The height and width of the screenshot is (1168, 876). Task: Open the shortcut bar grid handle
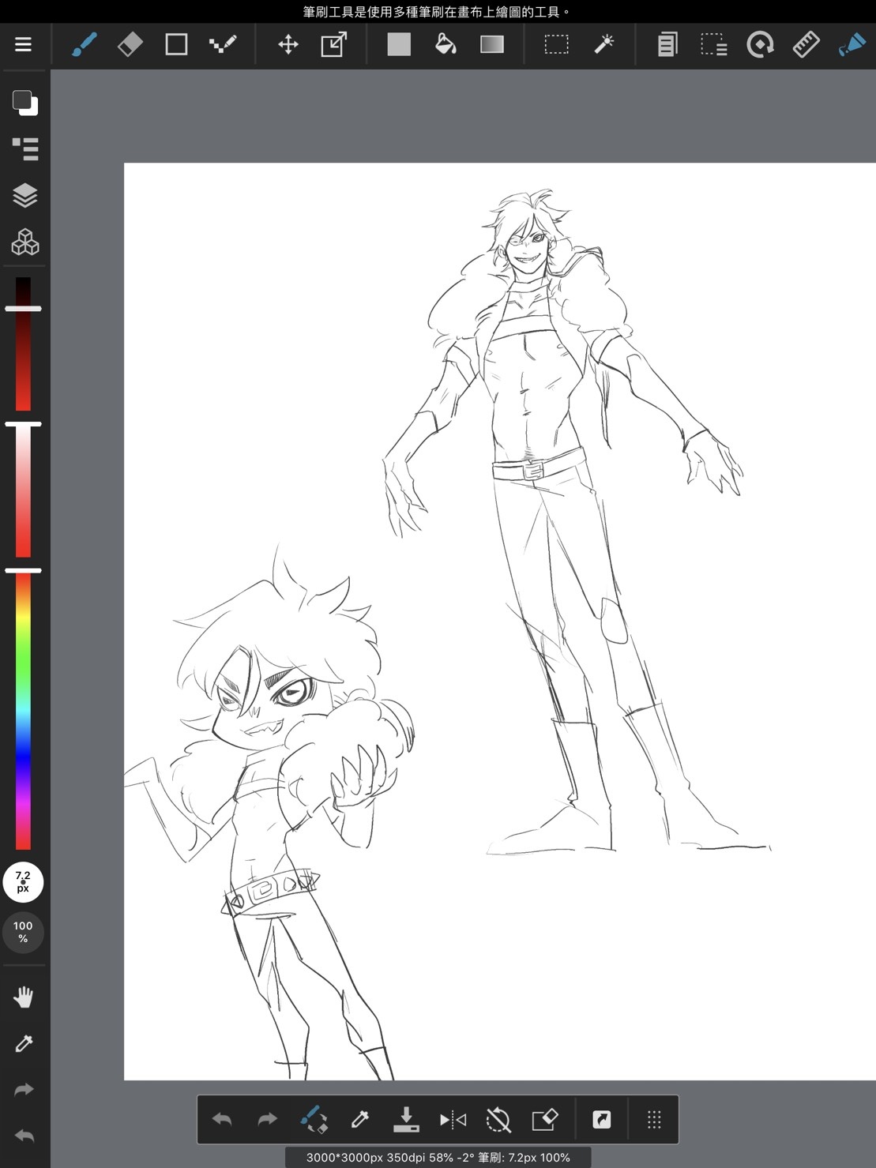pyautogui.click(x=654, y=1119)
